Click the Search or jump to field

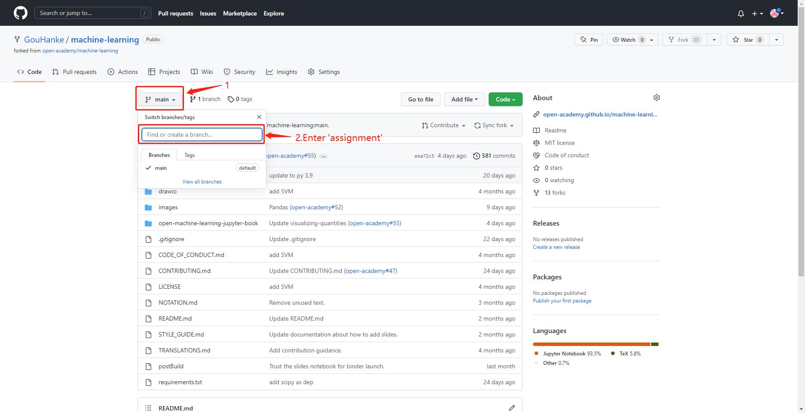pos(92,13)
